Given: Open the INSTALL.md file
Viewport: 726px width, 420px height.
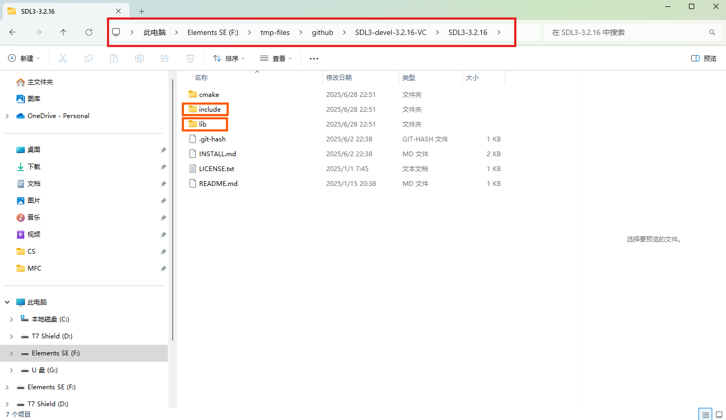Looking at the screenshot, I should point(218,154).
